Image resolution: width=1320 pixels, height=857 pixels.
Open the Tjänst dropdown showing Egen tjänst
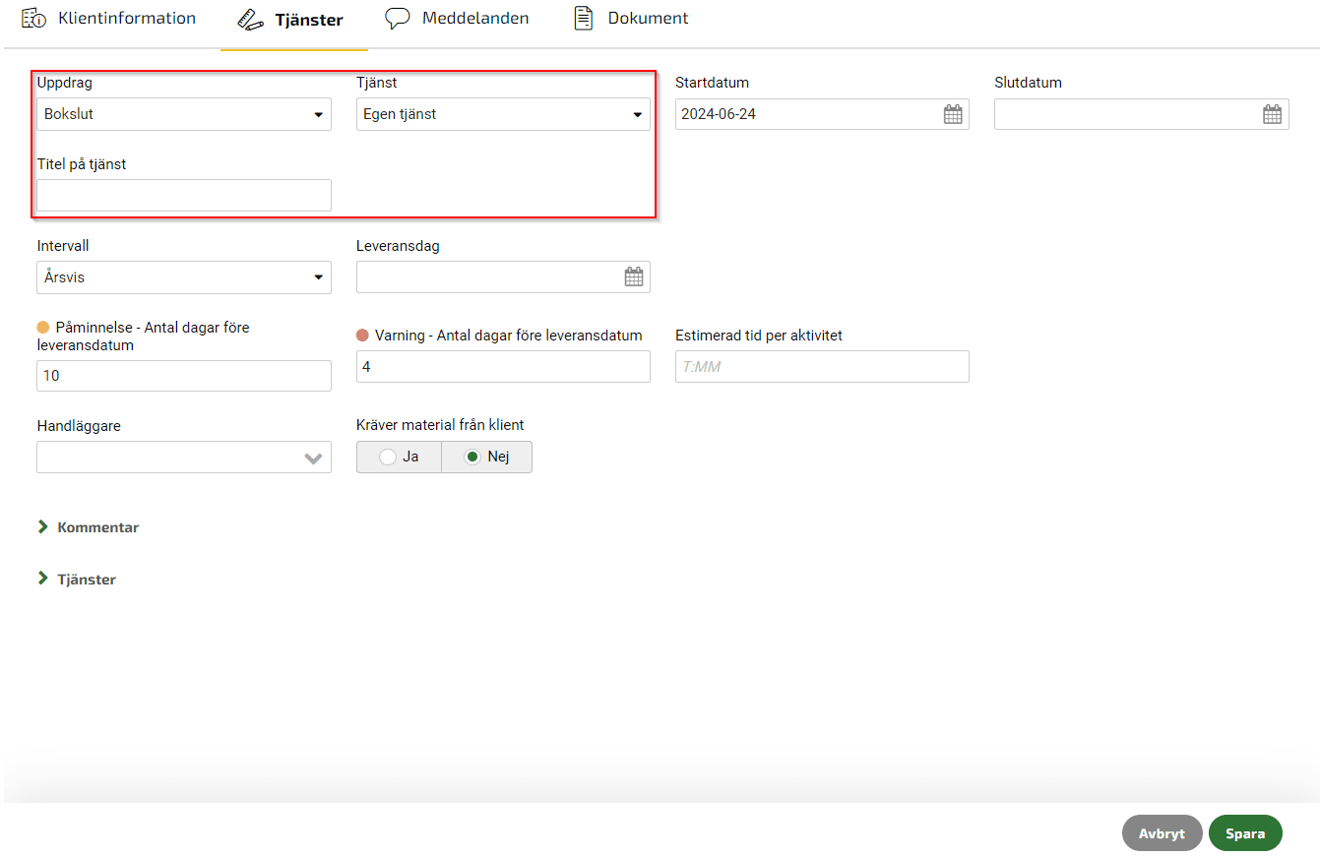tap(503, 114)
